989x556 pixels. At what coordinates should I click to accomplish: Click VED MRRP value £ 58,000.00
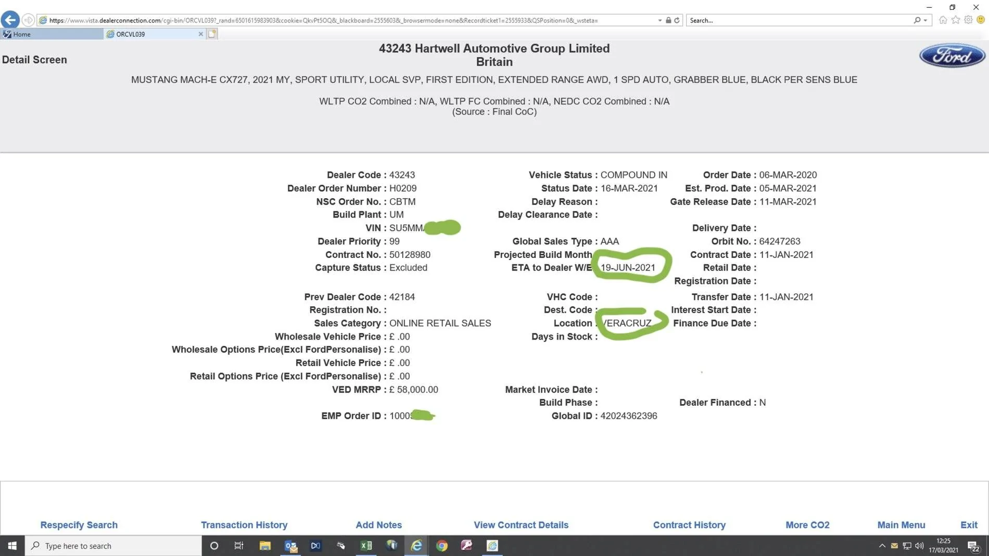414,390
